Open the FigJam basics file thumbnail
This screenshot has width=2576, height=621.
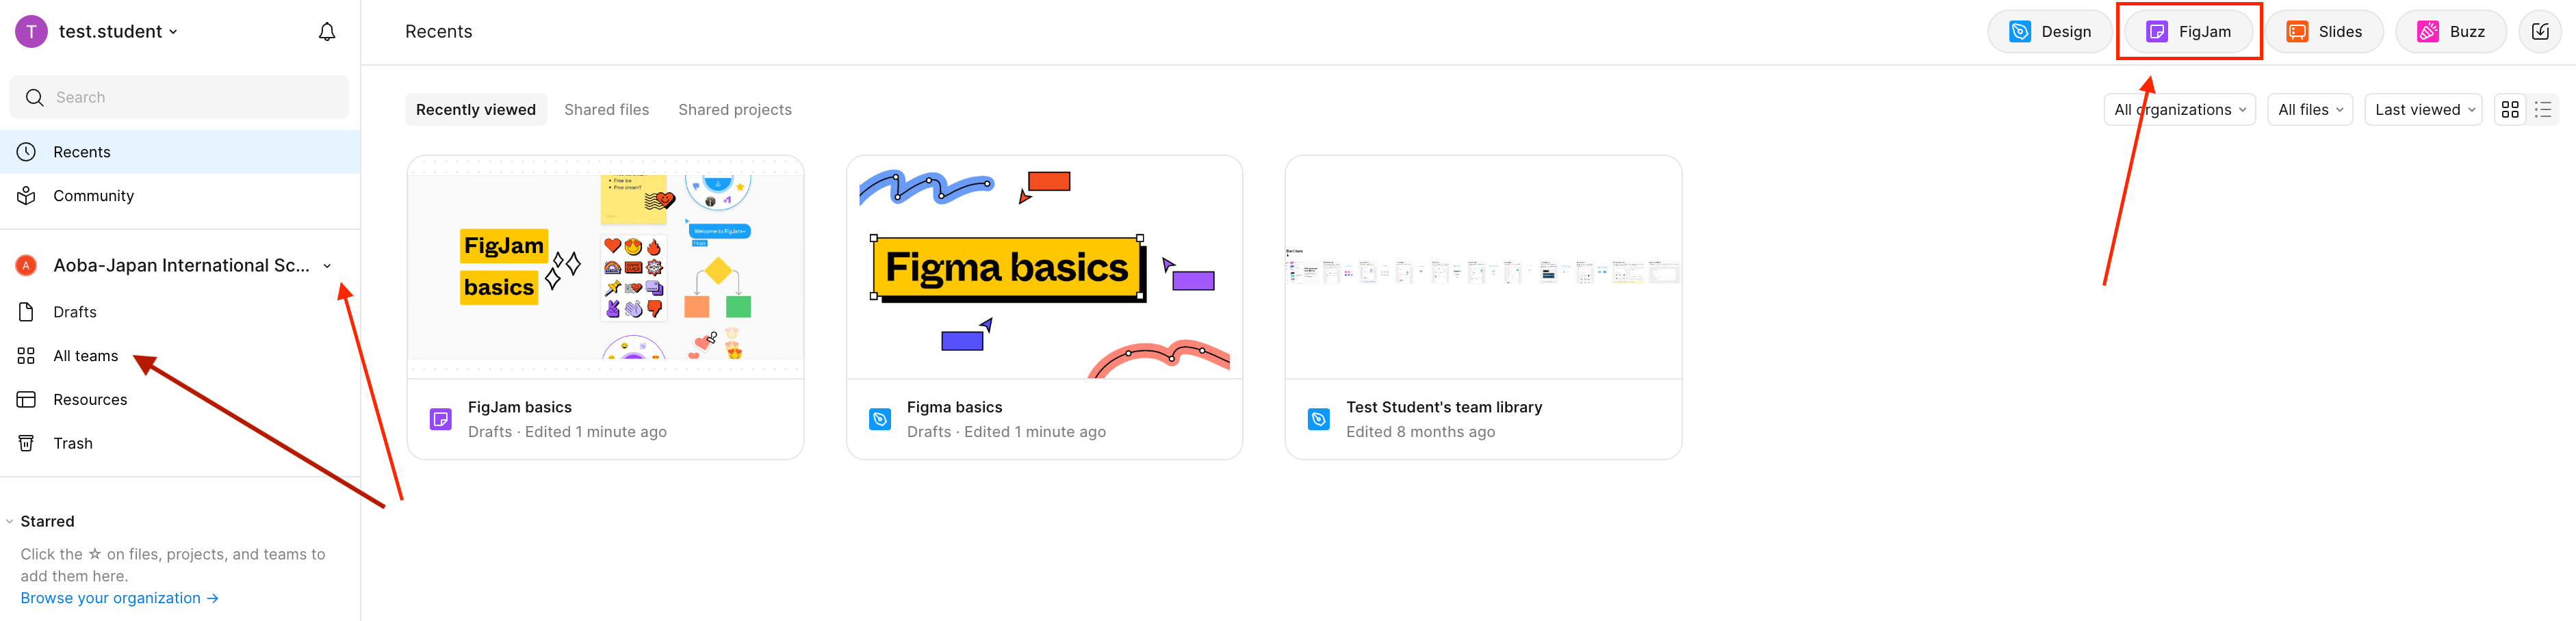click(605, 267)
